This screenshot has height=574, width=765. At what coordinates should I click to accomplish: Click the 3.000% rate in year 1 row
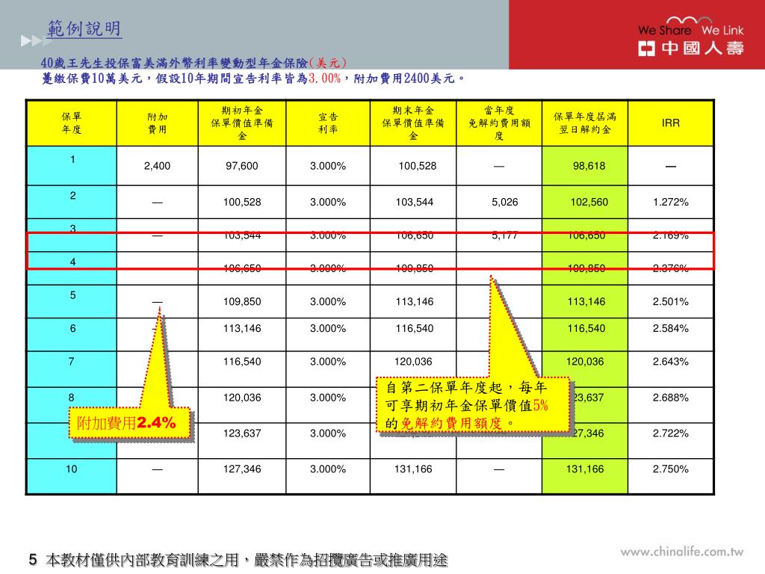point(328,166)
